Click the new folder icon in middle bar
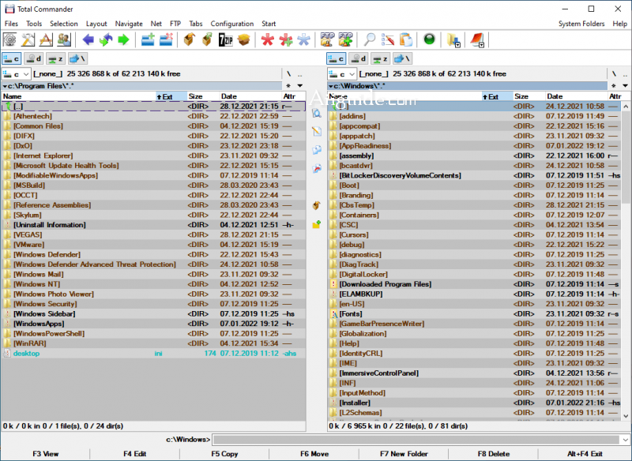The width and height of the screenshot is (632, 461). coord(317,224)
